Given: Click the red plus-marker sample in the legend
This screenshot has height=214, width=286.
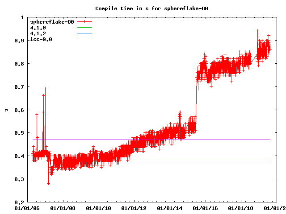Looking at the screenshot, I should (x=84, y=22).
